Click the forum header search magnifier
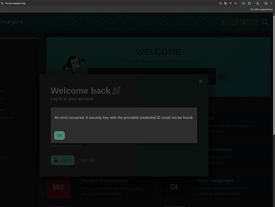Screen dimensions: 275x207 click(265, 22)
